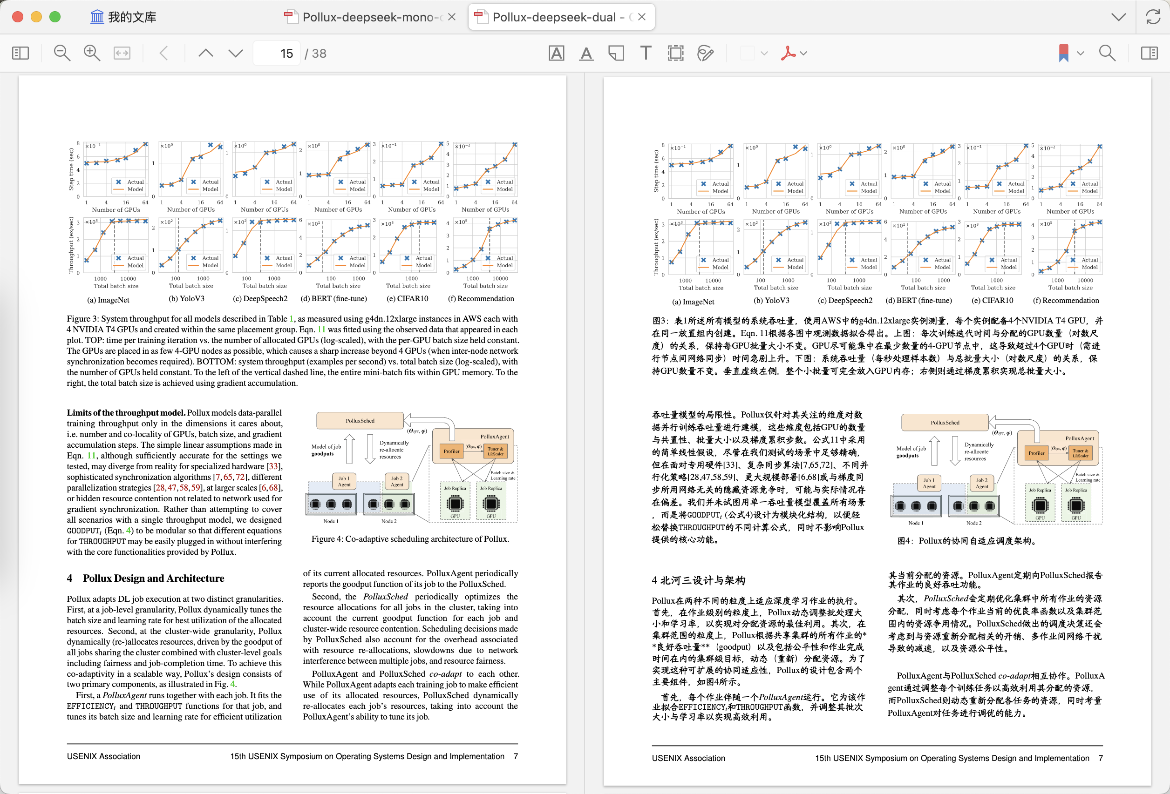Open the 我的文库 library tab

[123, 17]
